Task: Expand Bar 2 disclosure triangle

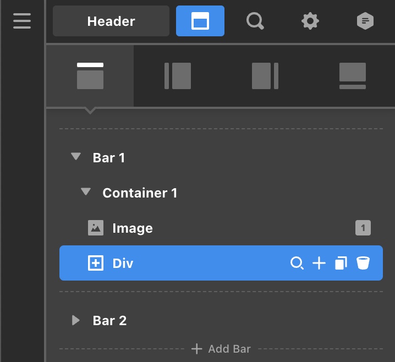Action: click(x=75, y=320)
